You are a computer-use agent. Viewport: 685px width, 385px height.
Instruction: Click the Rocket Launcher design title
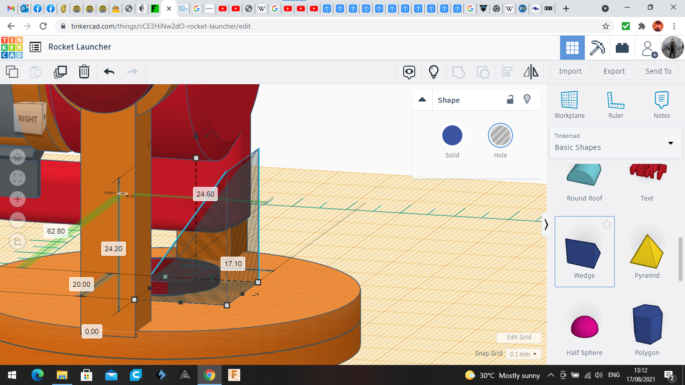80,47
